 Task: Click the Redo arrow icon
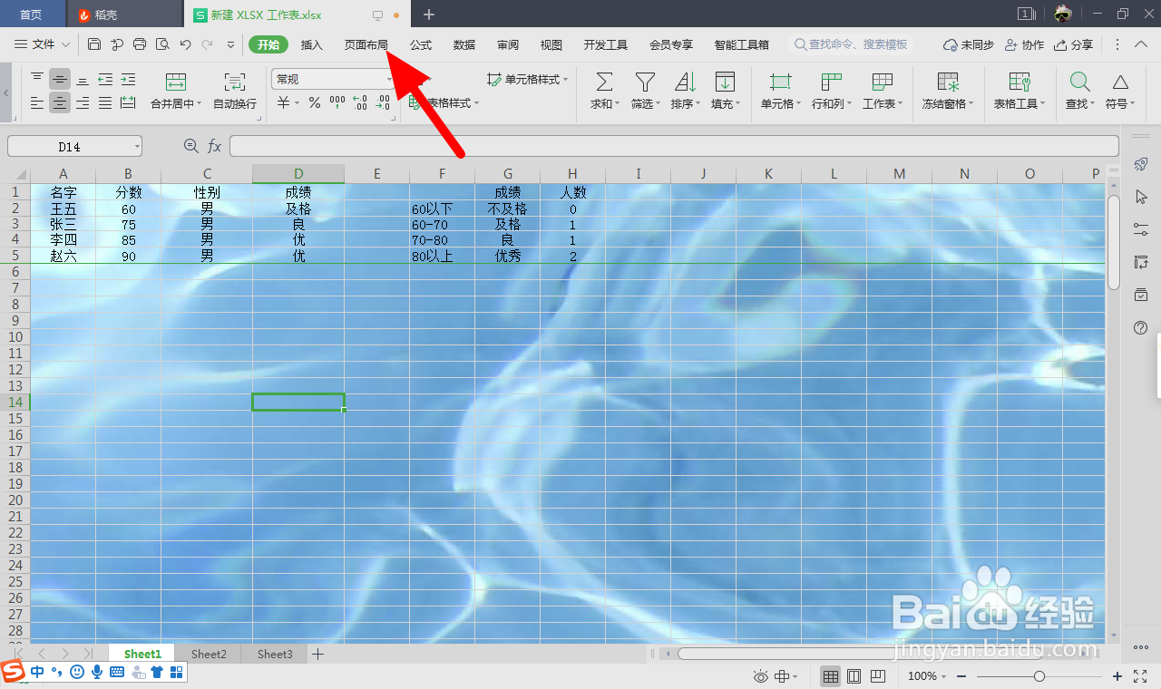tap(208, 44)
